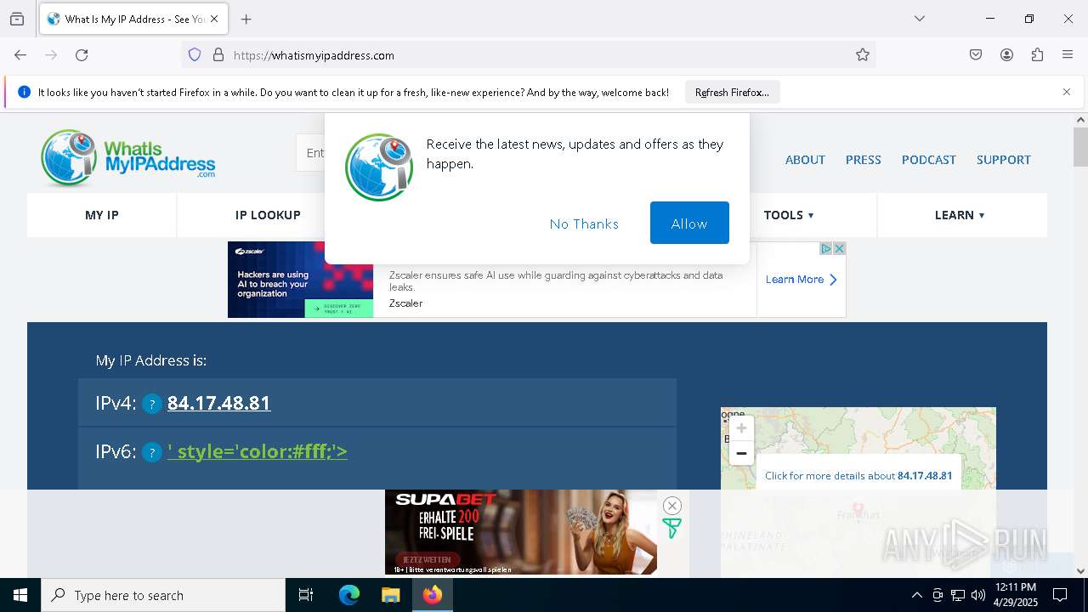Click the IPv6 help question icon
Screen dimensions: 1088x612
coord(151,453)
